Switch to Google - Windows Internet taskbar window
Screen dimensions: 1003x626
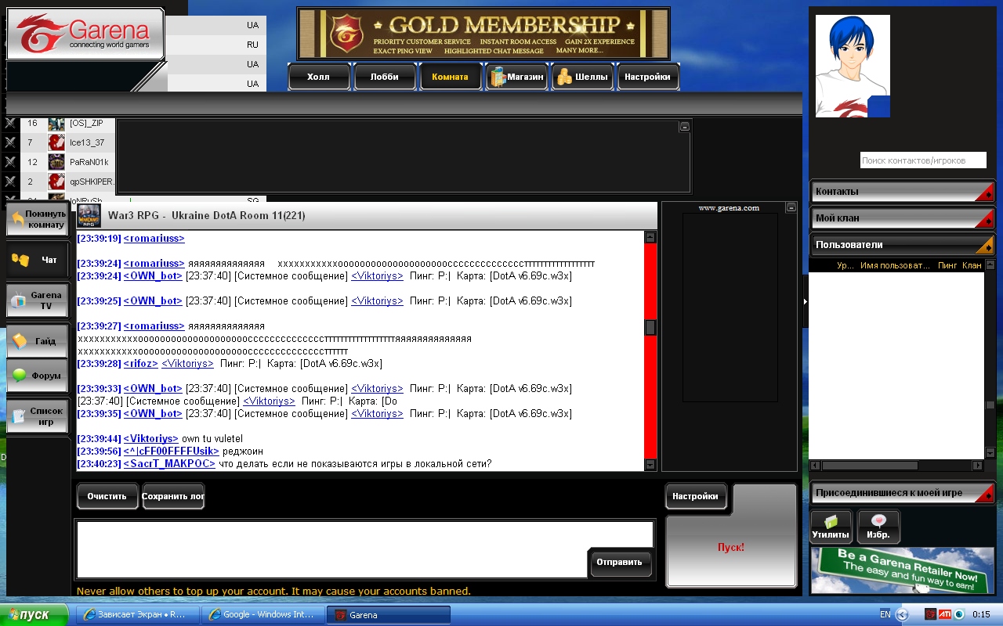click(263, 614)
